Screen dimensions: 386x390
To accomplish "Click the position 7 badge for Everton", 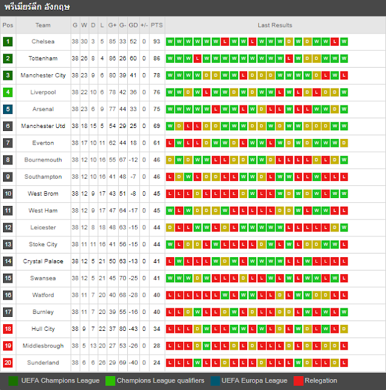I will click(x=8, y=143).
